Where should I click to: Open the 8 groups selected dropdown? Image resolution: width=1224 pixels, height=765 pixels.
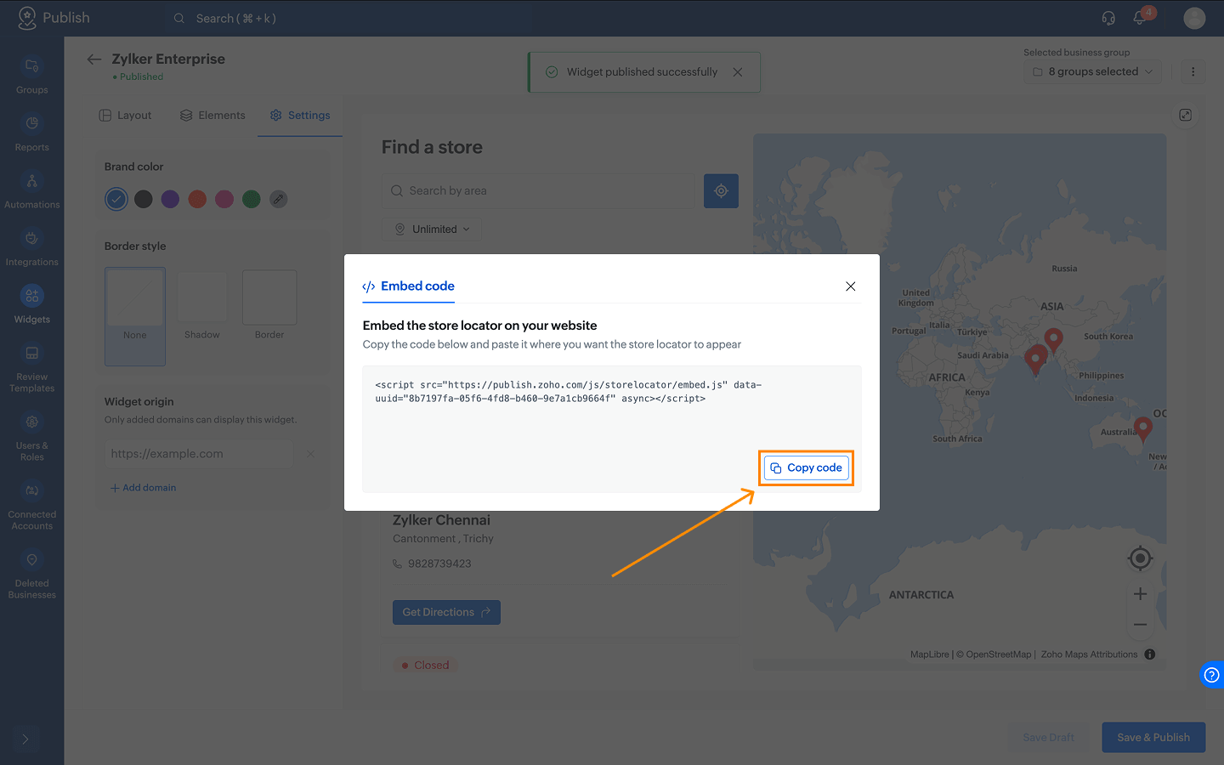[1092, 71]
